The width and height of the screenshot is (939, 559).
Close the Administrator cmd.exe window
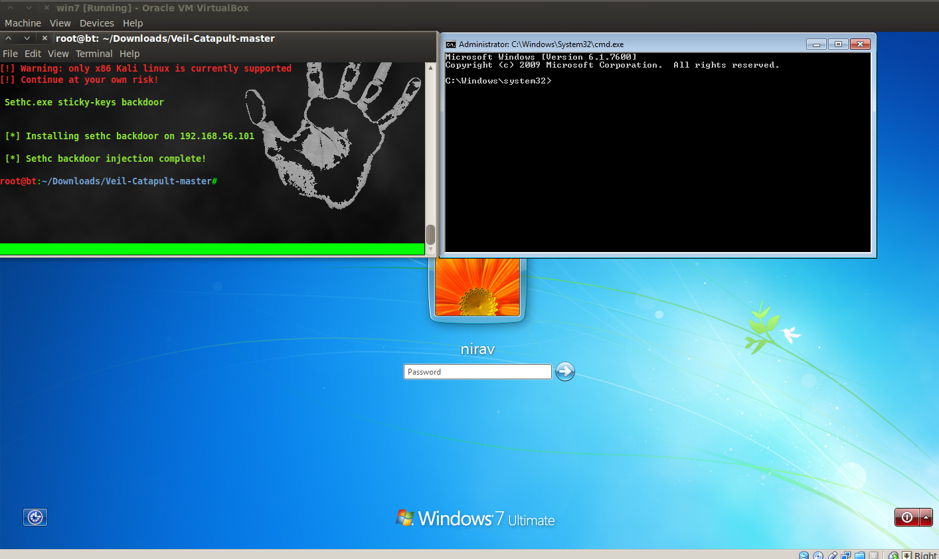pos(860,44)
